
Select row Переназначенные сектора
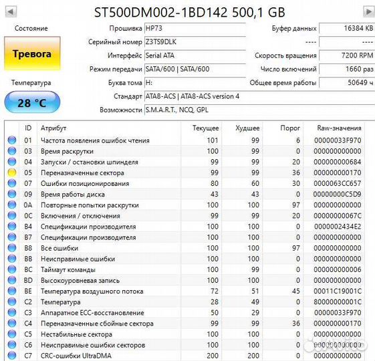[x=184, y=172]
